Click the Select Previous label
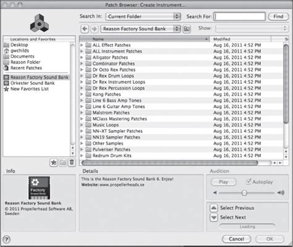This screenshot has height=247, width=293. 237,208
